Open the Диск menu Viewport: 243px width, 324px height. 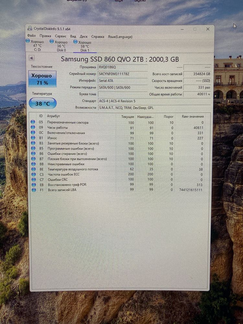pyautogui.click(x=84, y=37)
